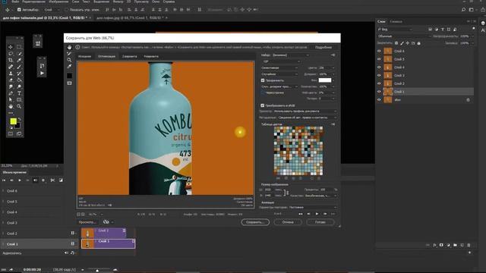Hide Слой 5 in the Layers panel
Screen dimensions: 486x273
379,59
